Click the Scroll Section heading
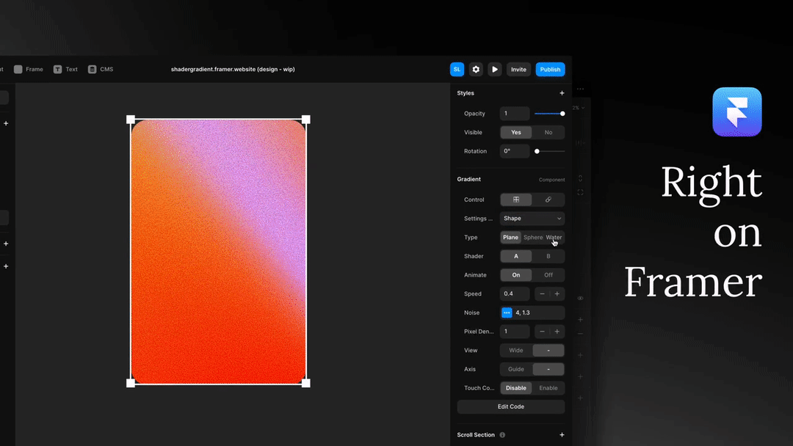Screen dimensions: 793x446 476,435
